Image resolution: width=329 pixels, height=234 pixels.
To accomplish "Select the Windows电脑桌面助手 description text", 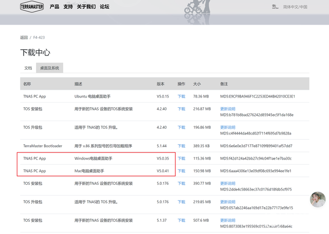I will coord(93,159).
